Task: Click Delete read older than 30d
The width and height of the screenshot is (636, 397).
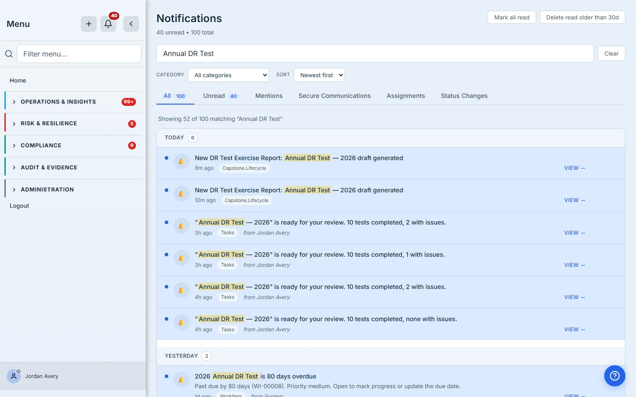Action: point(583,17)
